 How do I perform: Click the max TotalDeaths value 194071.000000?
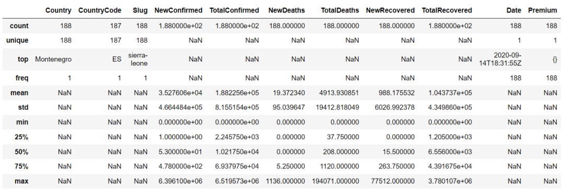point(336,181)
